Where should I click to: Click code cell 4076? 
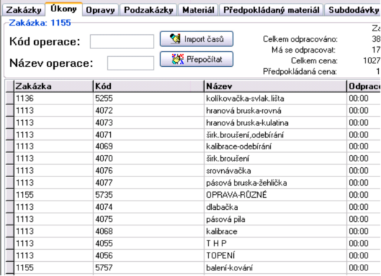tap(149, 171)
